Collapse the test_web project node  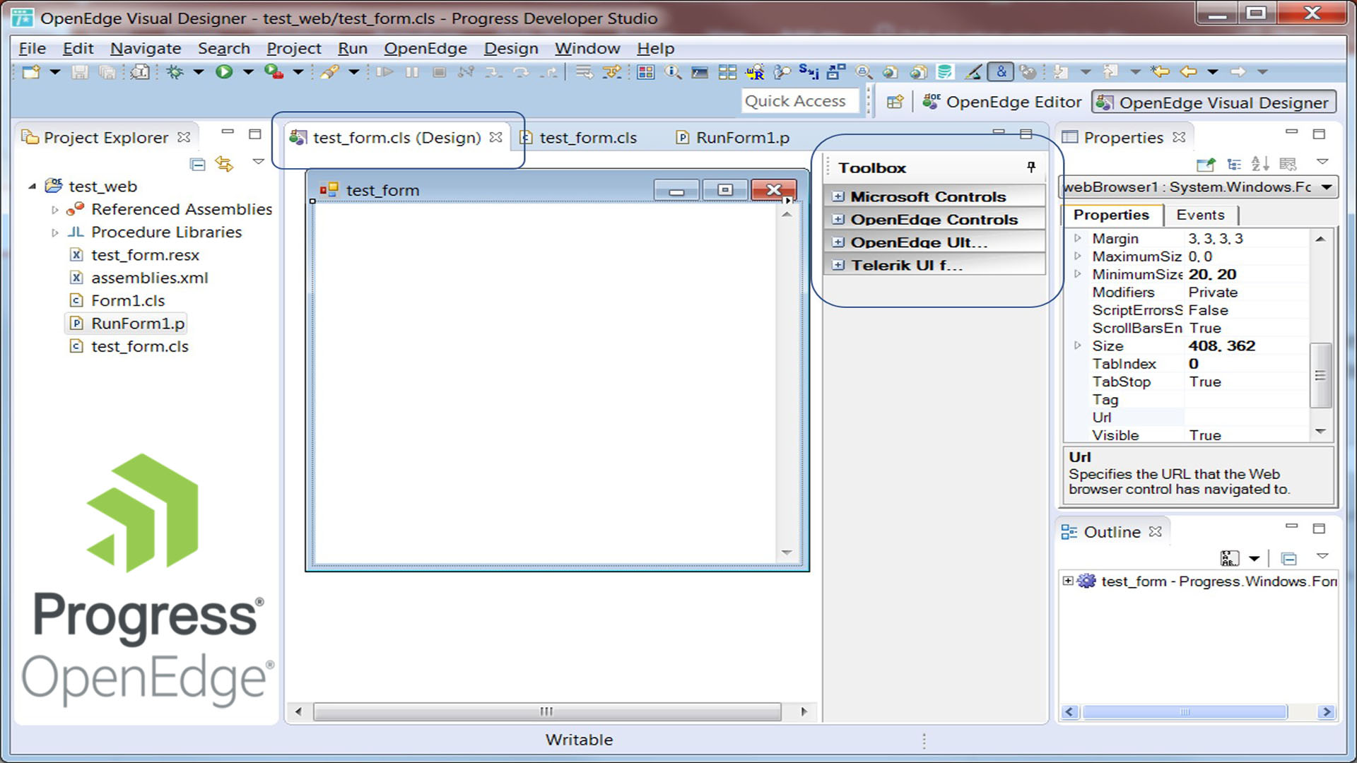click(x=33, y=187)
